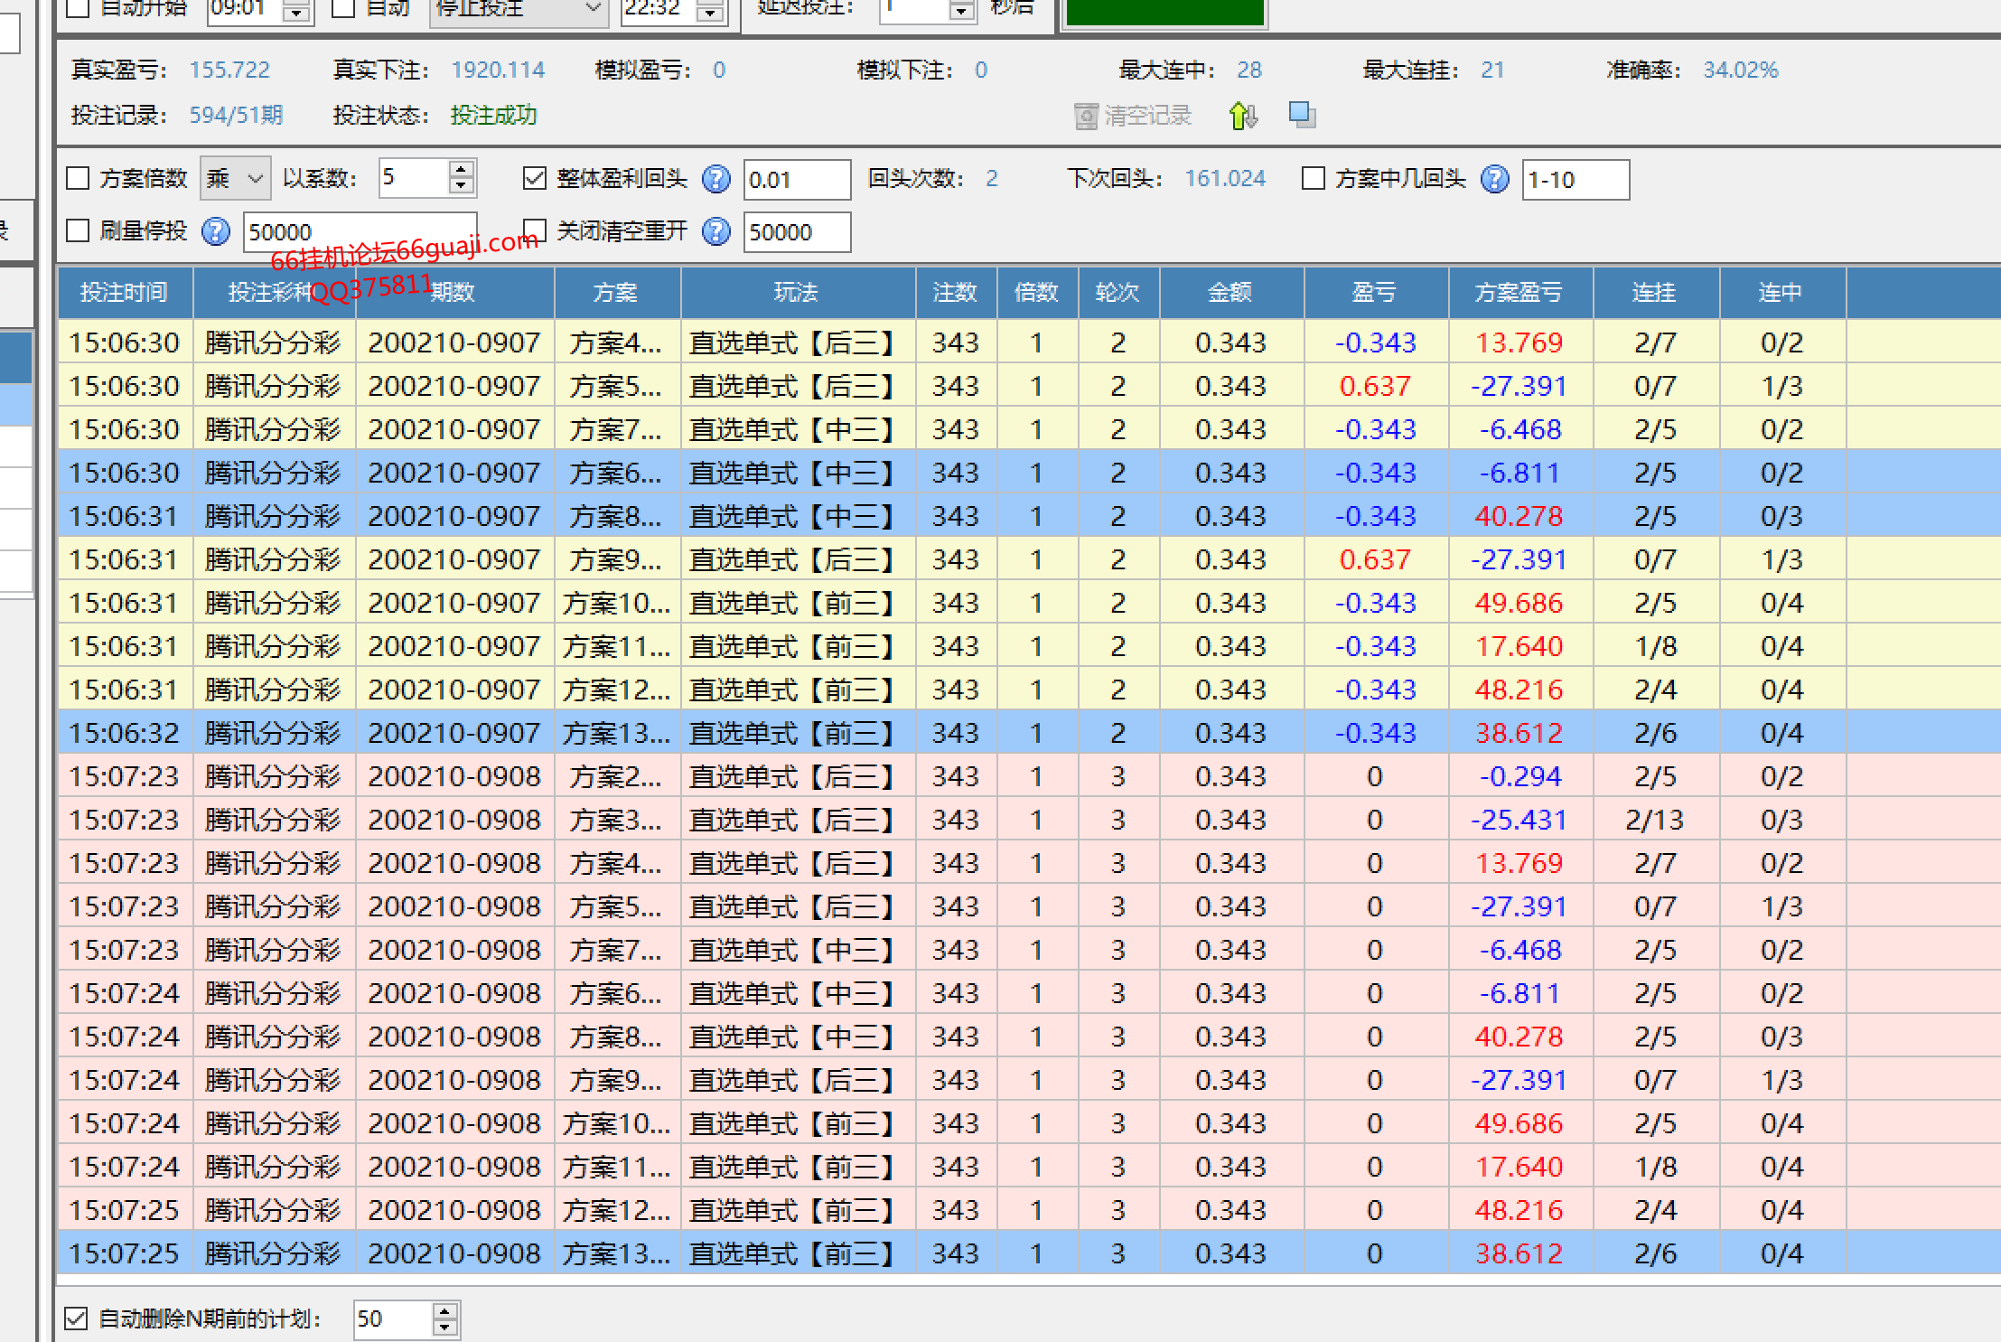Sort by the 方案 column header
The height and width of the screenshot is (1342, 2001).
click(616, 293)
